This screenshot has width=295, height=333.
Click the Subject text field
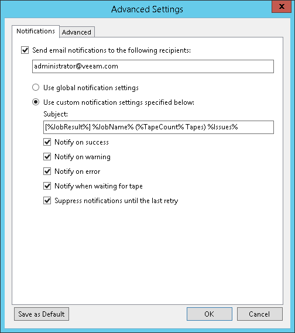pos(159,127)
